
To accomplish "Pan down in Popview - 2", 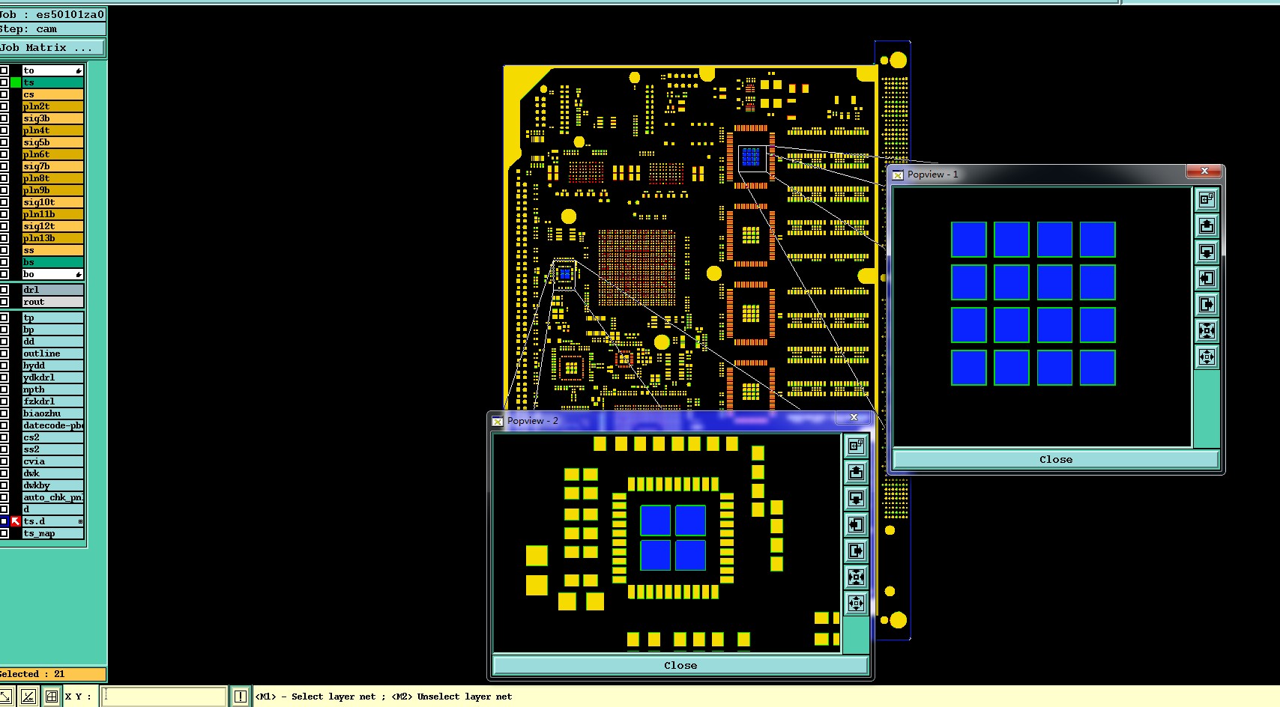I will point(856,498).
